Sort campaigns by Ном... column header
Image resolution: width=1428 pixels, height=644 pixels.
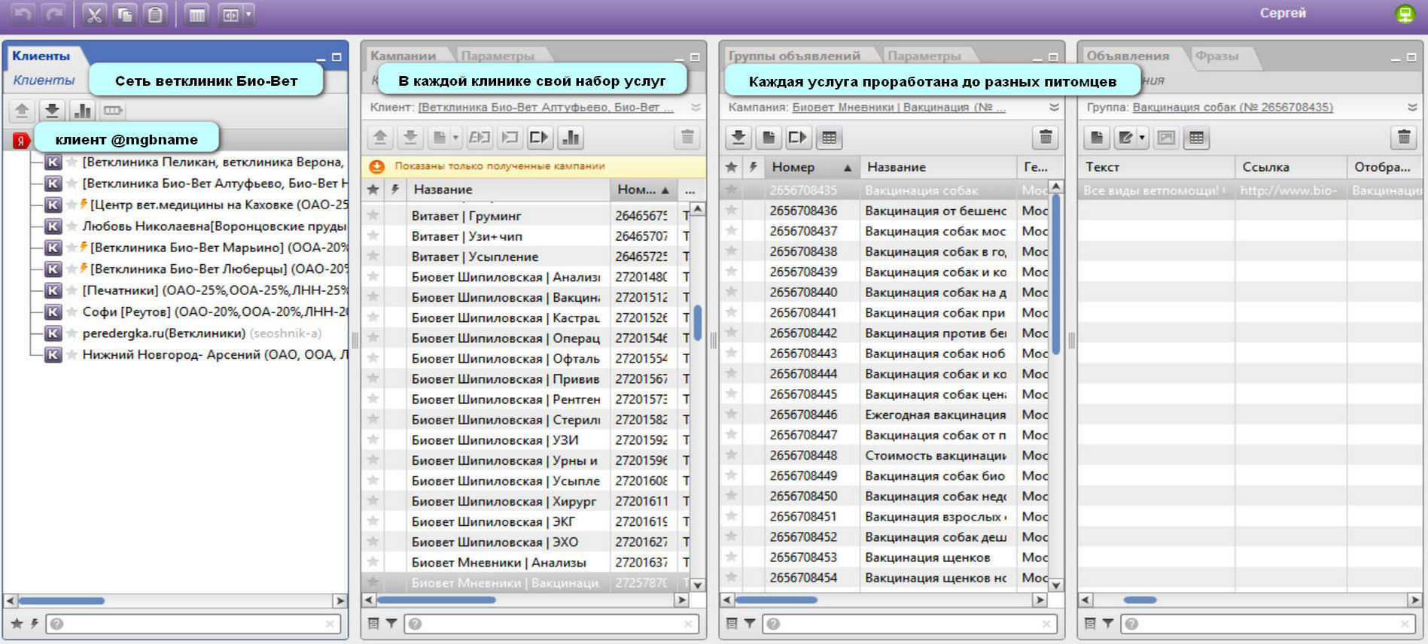644,190
